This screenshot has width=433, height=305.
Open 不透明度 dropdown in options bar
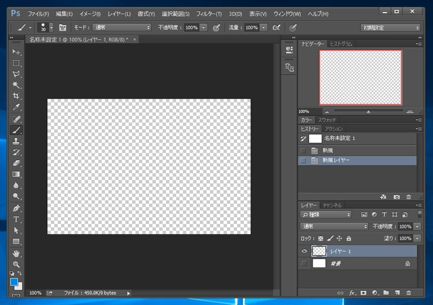(x=204, y=28)
